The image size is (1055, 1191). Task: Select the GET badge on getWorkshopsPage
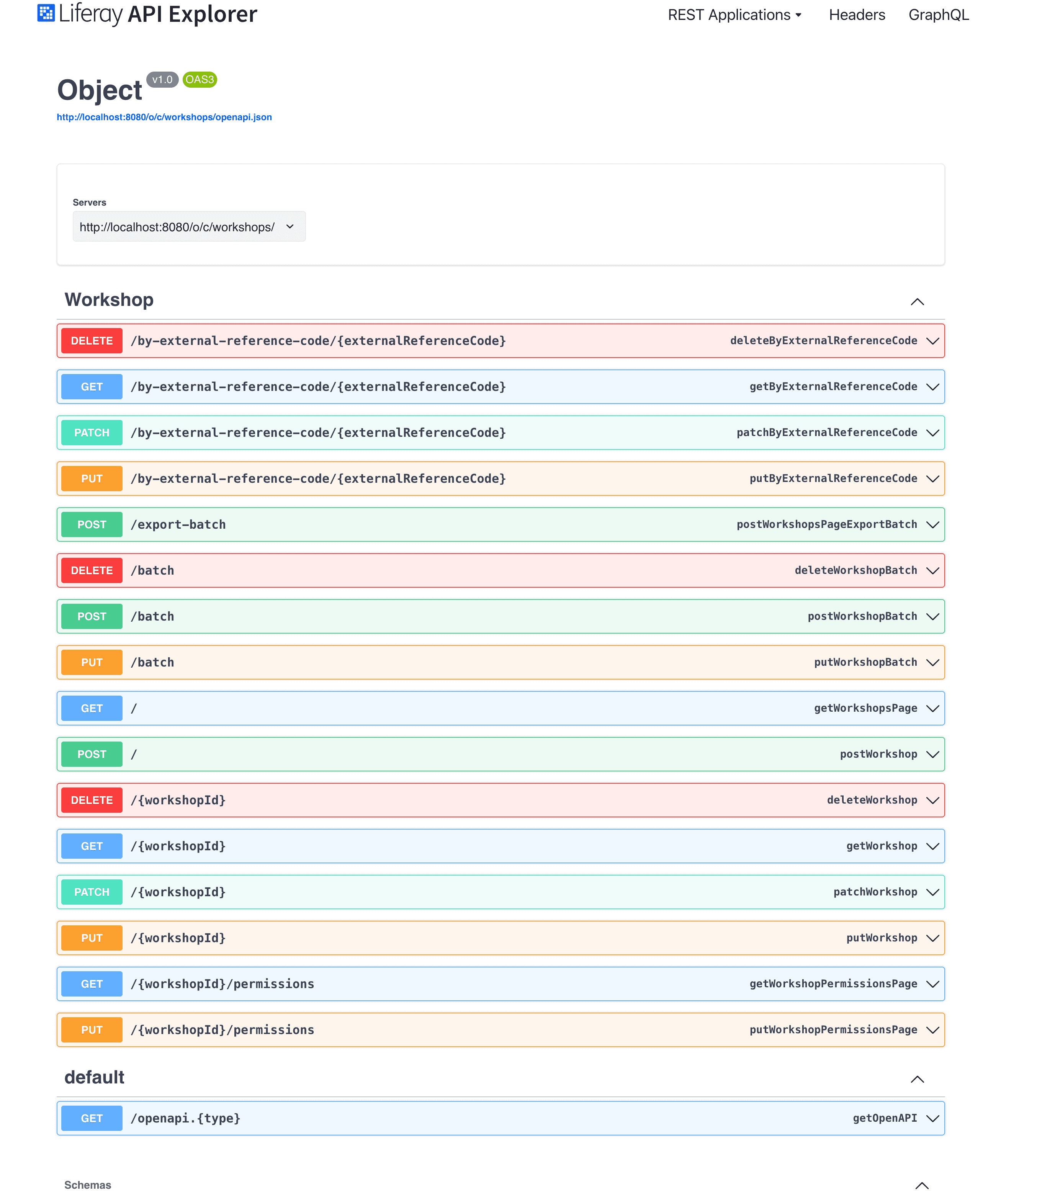92,708
